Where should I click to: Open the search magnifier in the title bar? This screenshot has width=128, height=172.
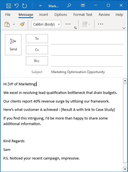coord(69,6)
